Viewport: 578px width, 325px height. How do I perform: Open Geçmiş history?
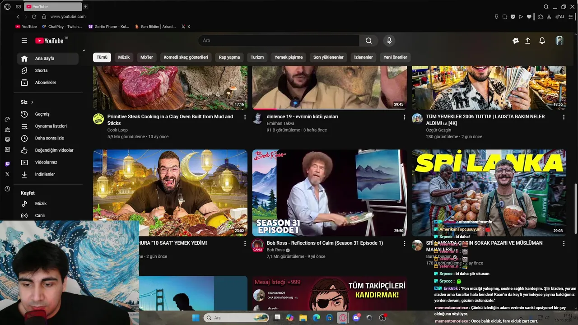tap(48, 114)
